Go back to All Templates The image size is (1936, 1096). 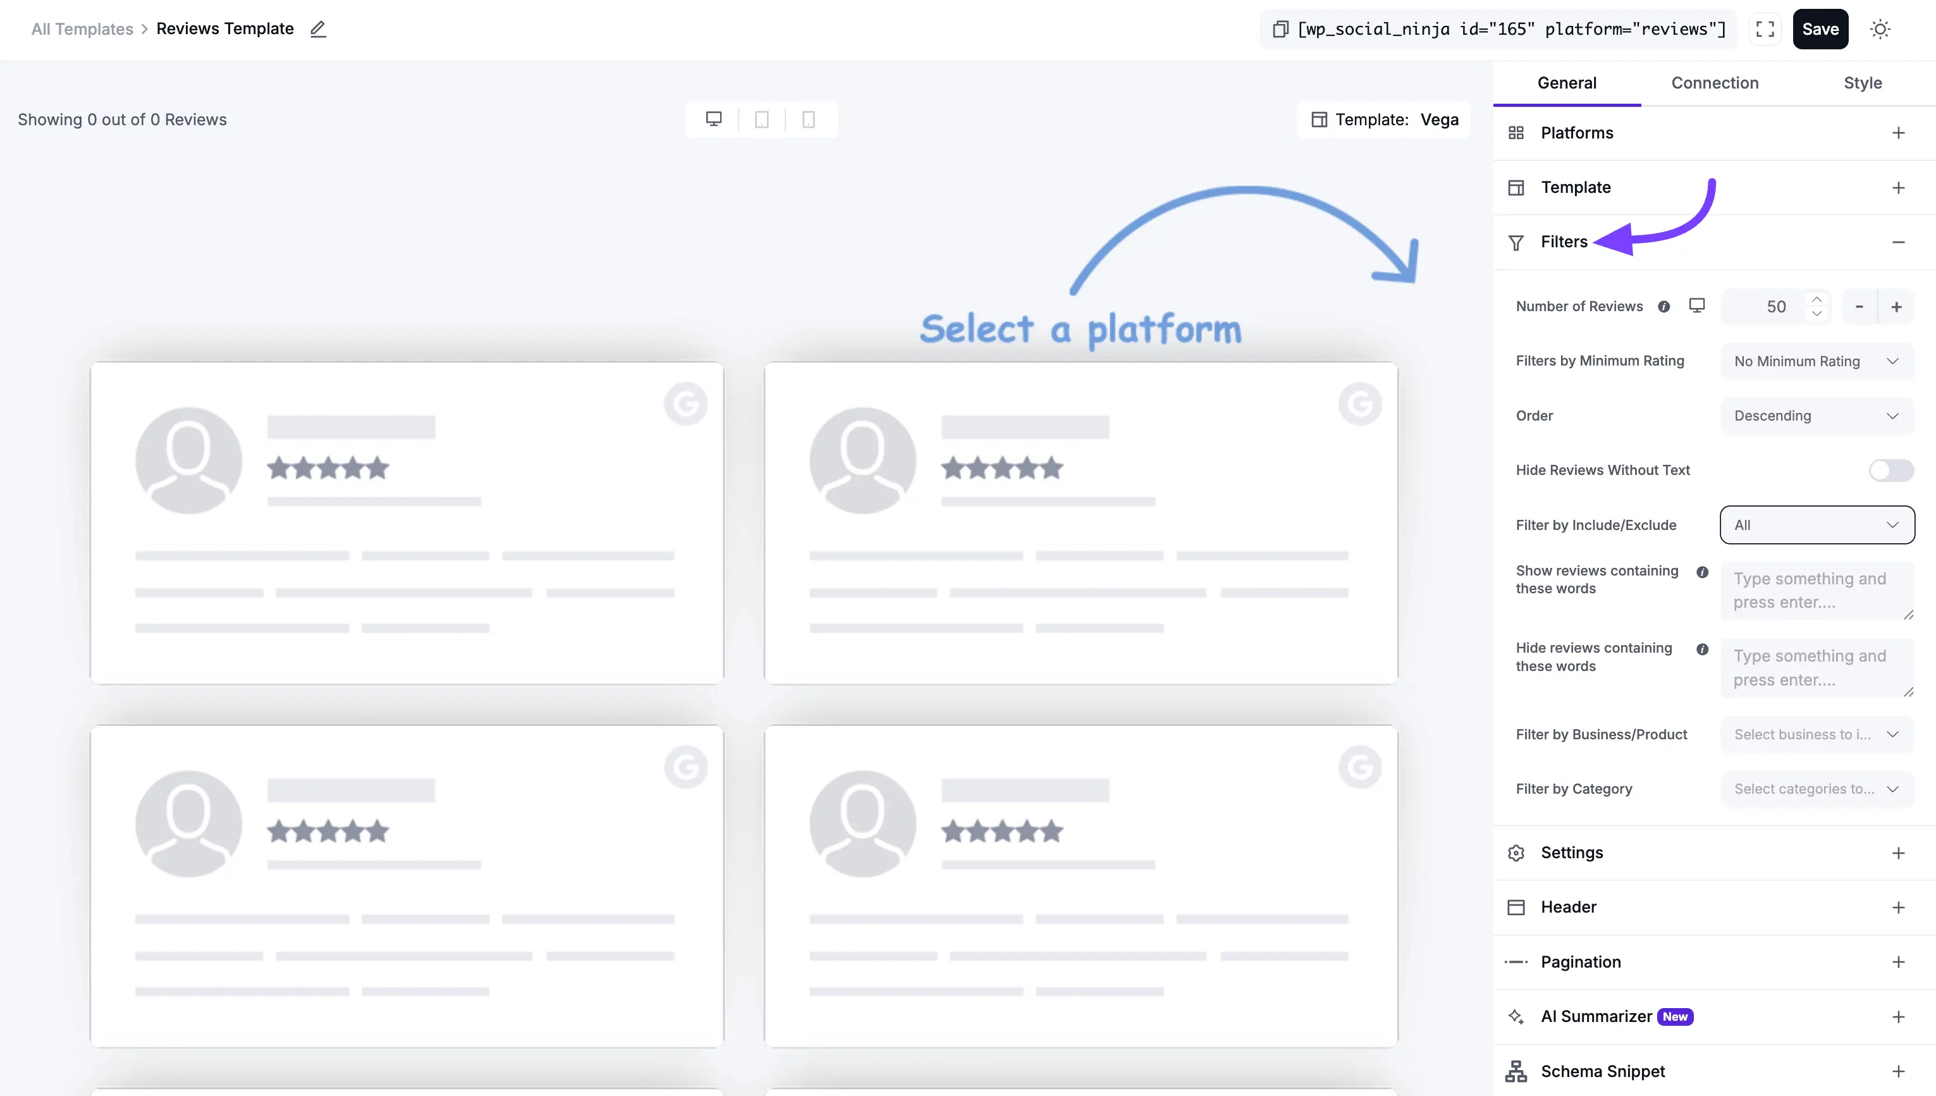tap(82, 28)
